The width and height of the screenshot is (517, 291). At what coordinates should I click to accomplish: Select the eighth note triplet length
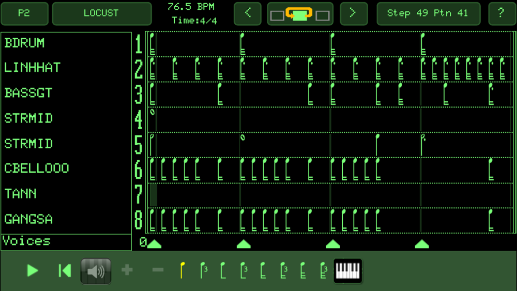[x=244, y=270]
